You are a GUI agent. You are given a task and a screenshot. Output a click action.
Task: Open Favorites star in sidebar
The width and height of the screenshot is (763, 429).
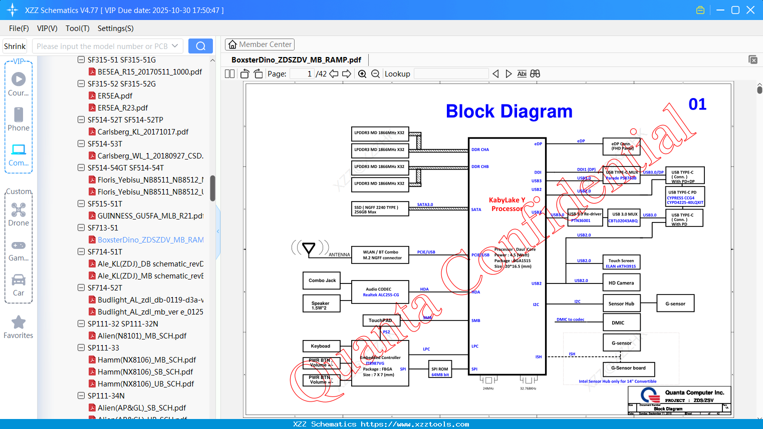(x=19, y=327)
